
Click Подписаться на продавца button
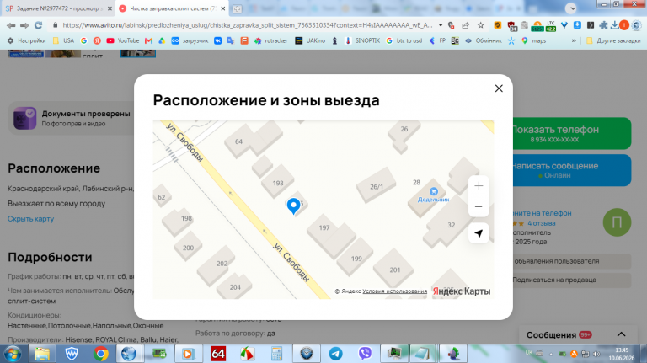pos(571,280)
